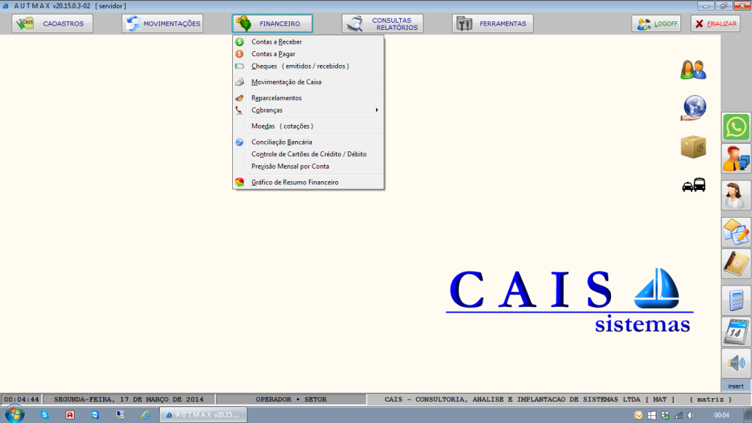
Task: Open the Cadastros menu button
Action: tap(53, 23)
